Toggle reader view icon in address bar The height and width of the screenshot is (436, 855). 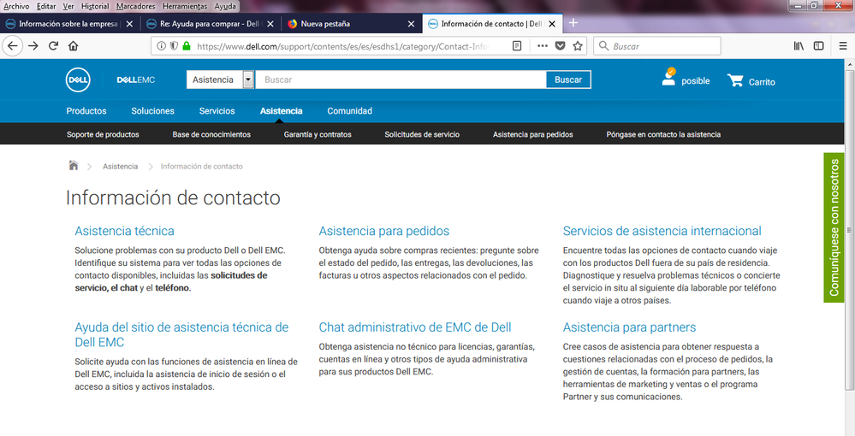(x=517, y=46)
